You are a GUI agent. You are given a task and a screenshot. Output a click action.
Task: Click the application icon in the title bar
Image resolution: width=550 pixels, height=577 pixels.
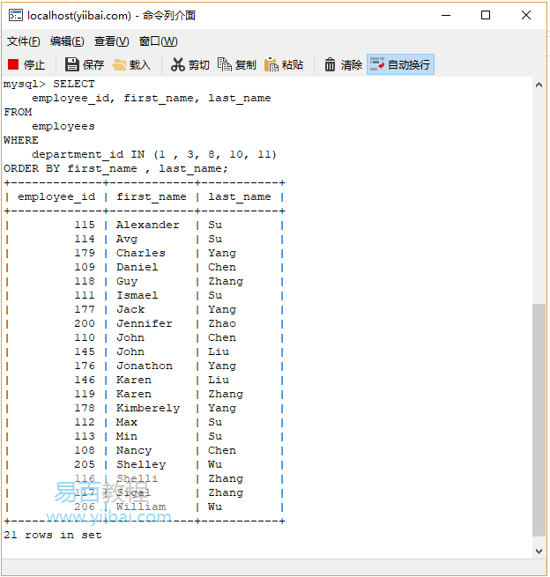coord(15,15)
